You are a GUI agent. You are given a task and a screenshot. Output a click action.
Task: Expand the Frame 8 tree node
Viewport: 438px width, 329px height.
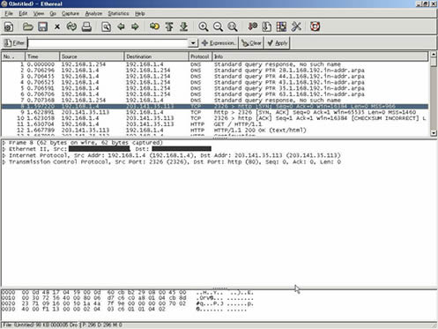tap(4, 143)
